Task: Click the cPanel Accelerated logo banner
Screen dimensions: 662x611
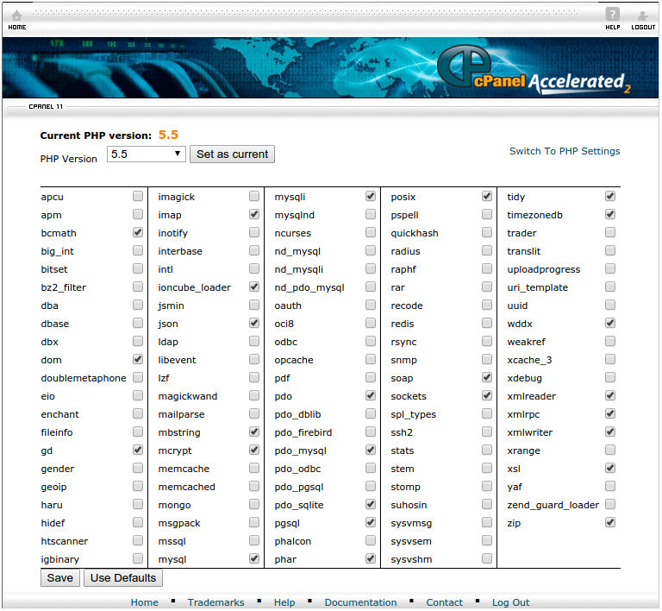Action: [x=534, y=70]
